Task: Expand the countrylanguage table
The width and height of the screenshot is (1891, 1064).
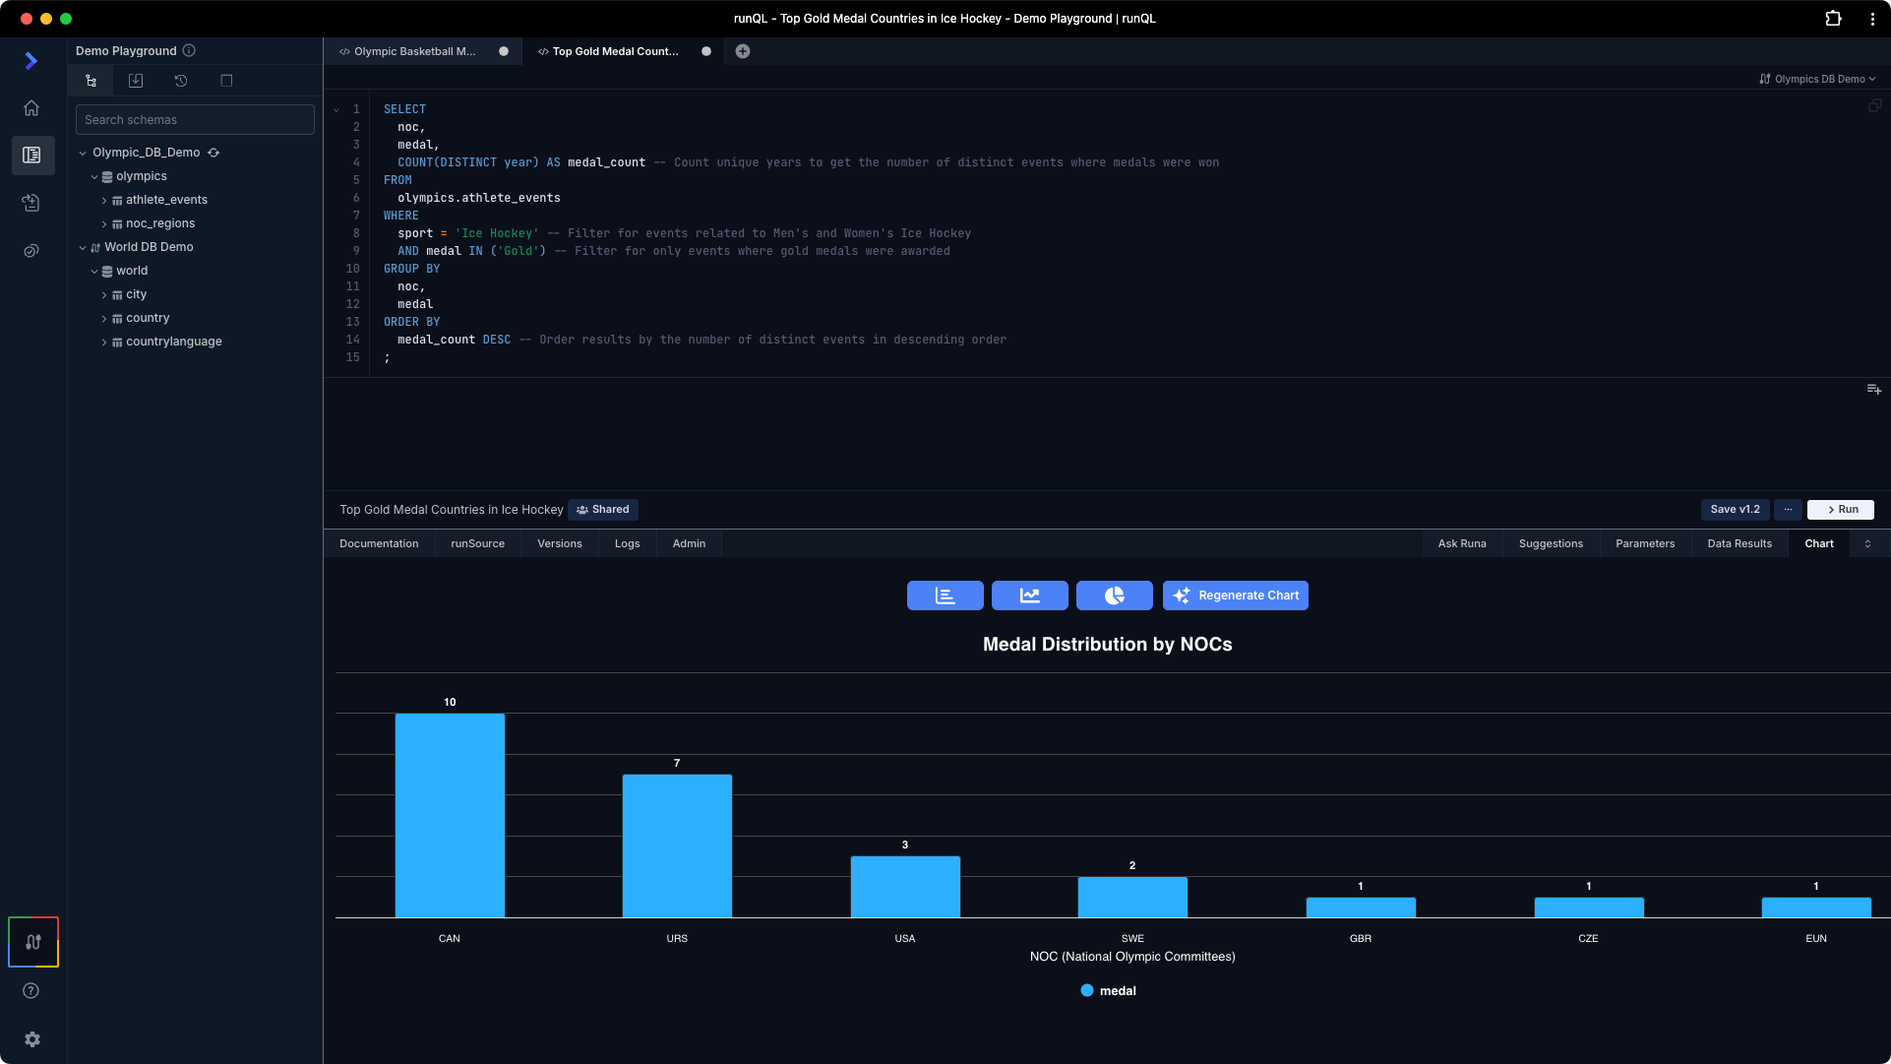Action: click(x=104, y=342)
